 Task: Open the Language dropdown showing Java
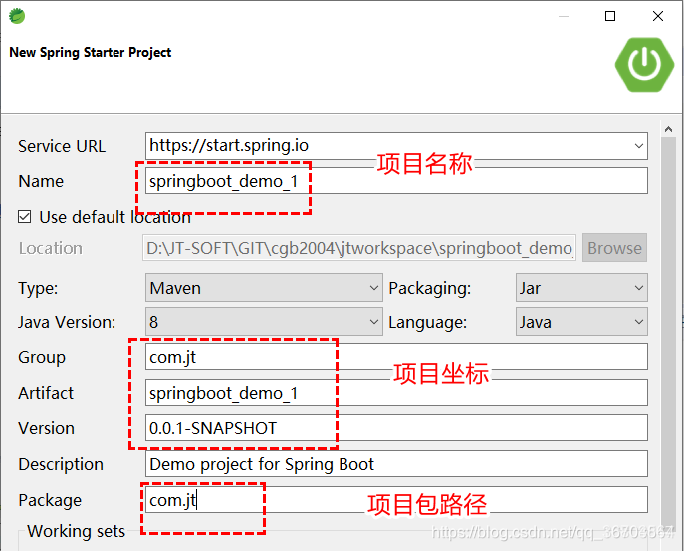pos(581,322)
